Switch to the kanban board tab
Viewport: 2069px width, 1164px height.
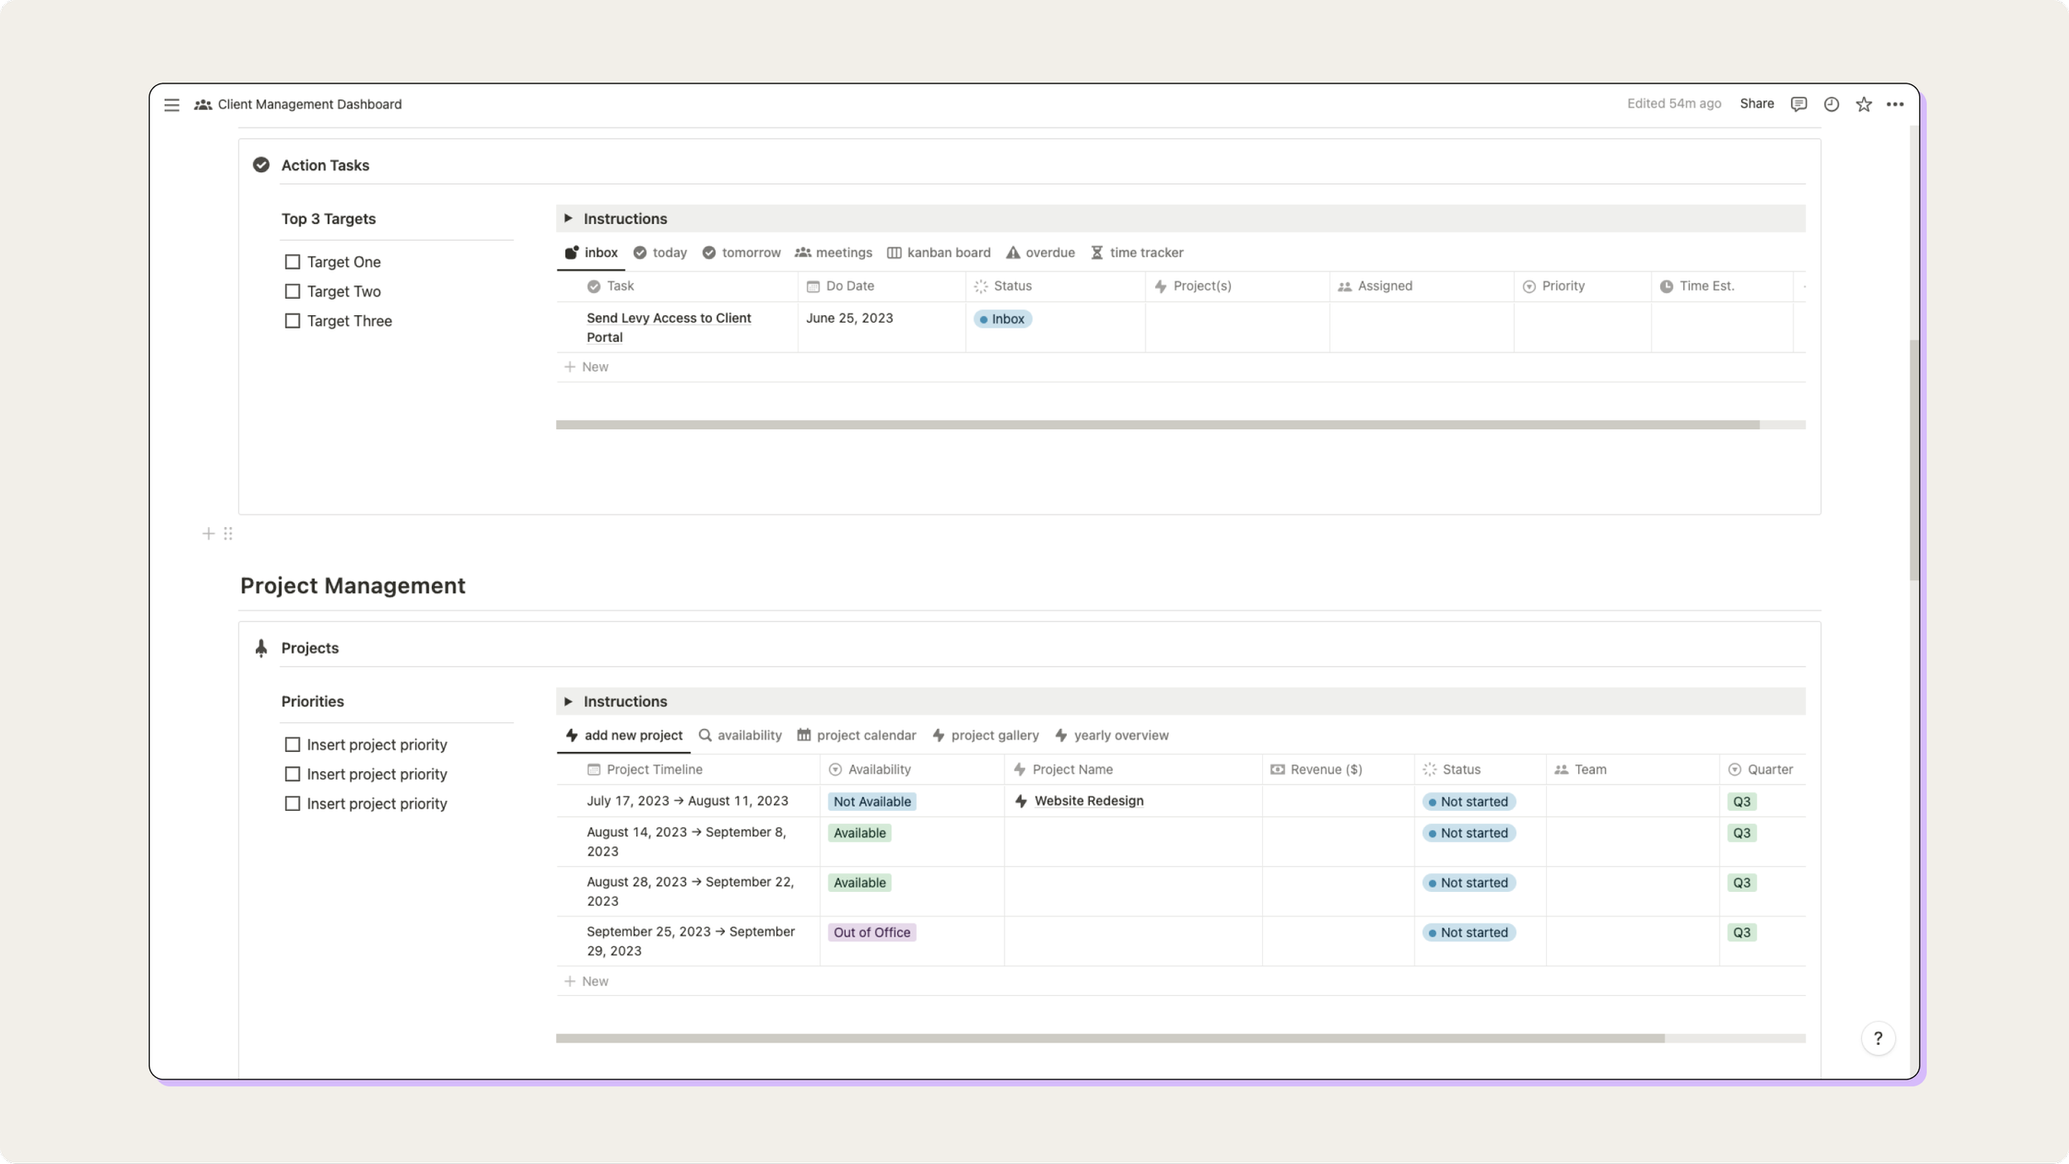click(x=938, y=253)
